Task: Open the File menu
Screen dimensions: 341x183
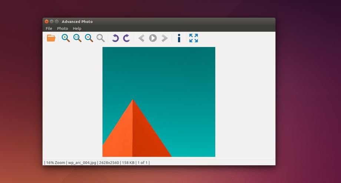Action: click(x=49, y=29)
